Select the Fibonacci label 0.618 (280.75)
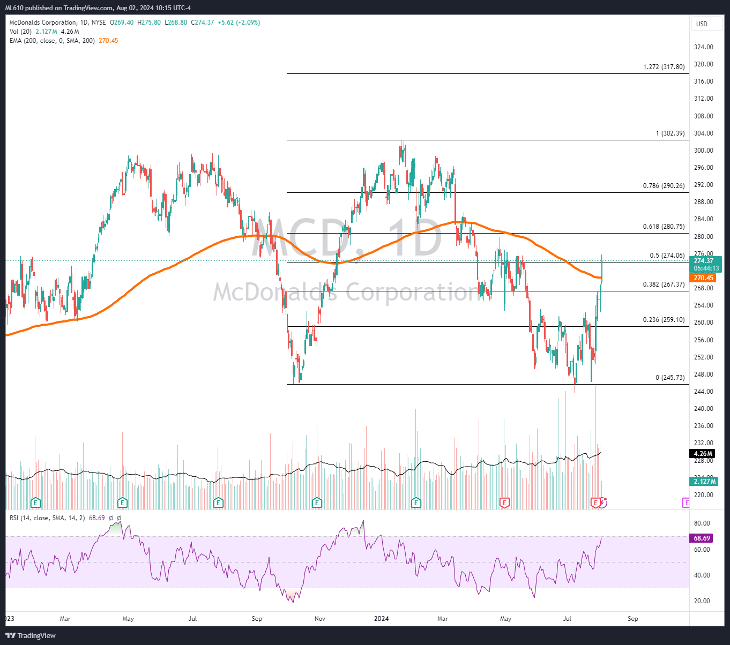This screenshot has height=645, width=730. point(664,227)
